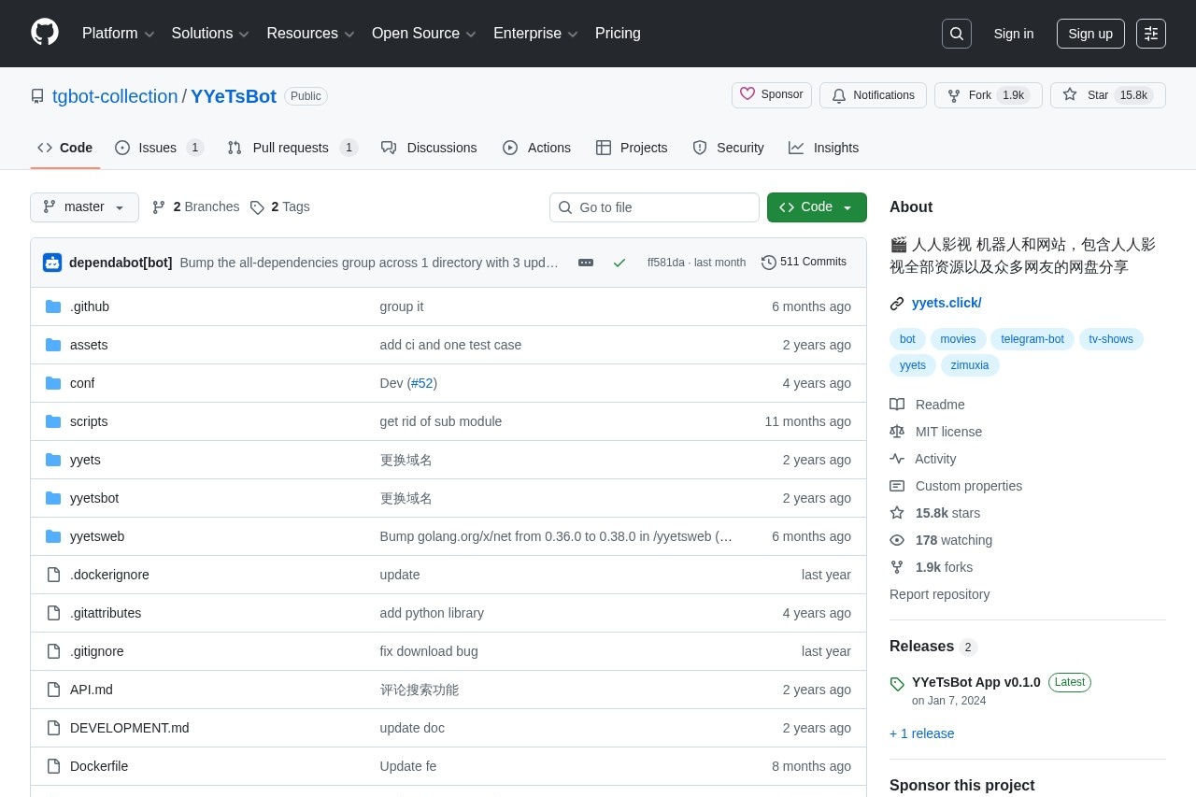This screenshot has width=1196, height=797.
Task: Open the yyets.click website link
Action: (x=946, y=303)
